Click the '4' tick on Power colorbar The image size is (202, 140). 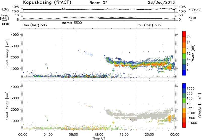click(187, 70)
